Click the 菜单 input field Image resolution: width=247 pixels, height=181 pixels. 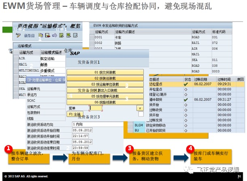[x=96, y=108]
